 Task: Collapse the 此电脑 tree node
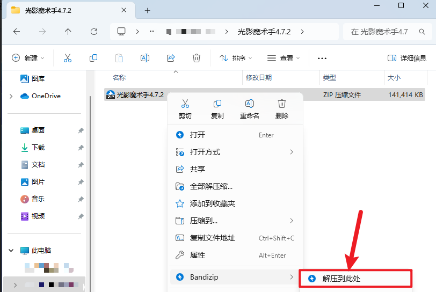click(11, 250)
